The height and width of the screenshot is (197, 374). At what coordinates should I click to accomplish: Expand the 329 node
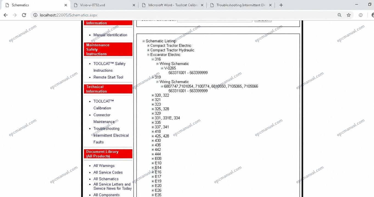[x=153, y=113]
